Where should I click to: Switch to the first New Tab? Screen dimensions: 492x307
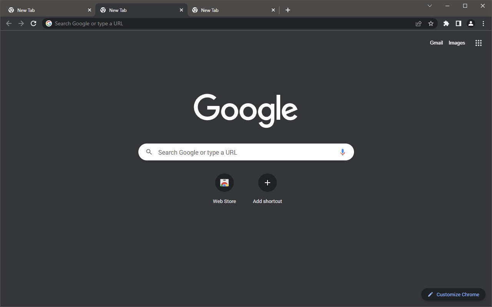click(x=49, y=10)
